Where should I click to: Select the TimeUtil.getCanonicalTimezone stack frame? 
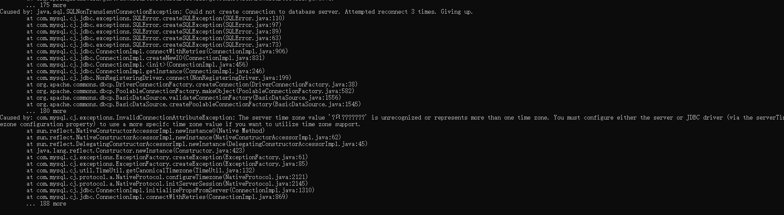(x=141, y=170)
